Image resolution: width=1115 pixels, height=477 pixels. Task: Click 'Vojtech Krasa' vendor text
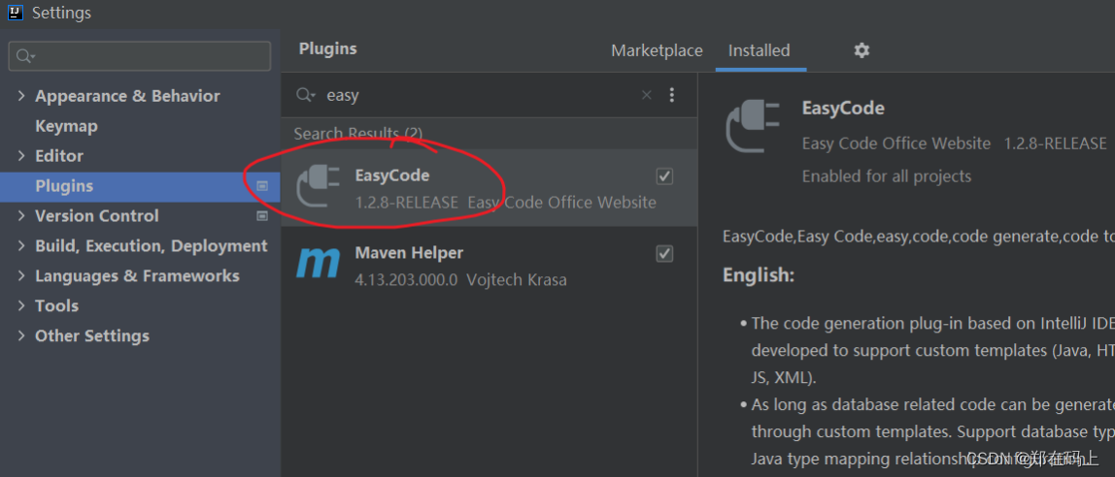517,279
